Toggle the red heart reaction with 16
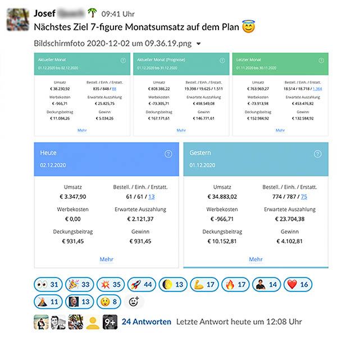Image resolution: width=337 pixels, height=337 pixels. pos(298,285)
